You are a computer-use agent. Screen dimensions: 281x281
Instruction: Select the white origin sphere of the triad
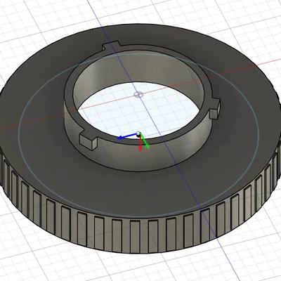(x=138, y=133)
